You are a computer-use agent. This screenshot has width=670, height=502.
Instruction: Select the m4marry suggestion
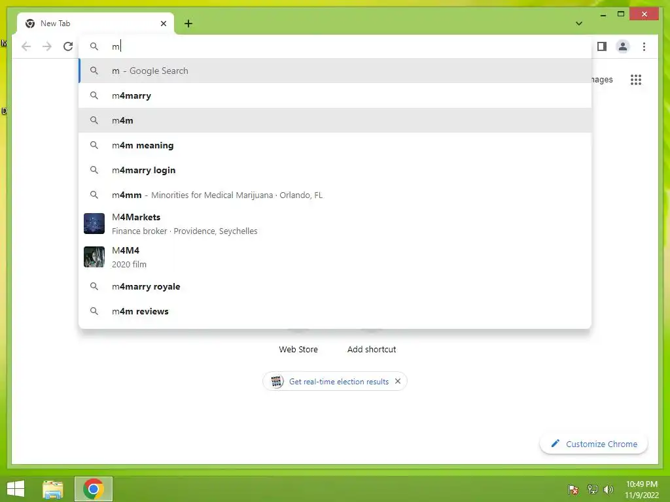tap(335, 95)
